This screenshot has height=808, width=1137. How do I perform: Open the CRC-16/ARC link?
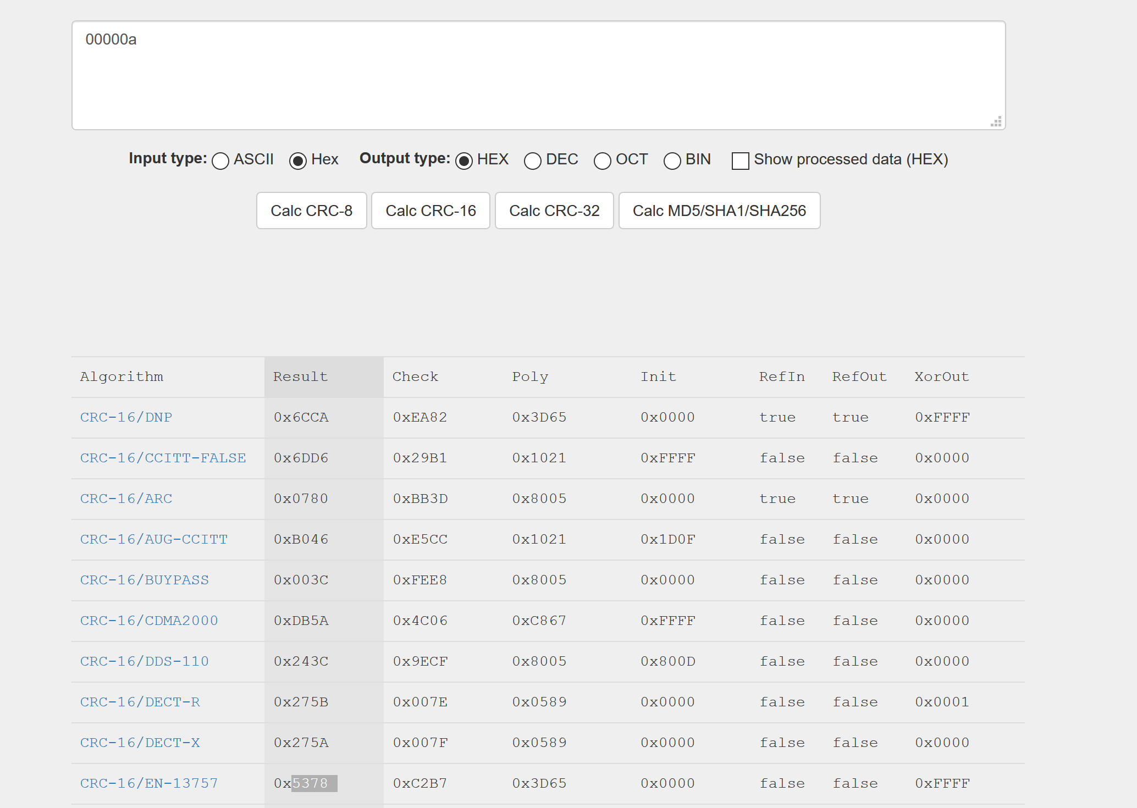click(x=126, y=499)
